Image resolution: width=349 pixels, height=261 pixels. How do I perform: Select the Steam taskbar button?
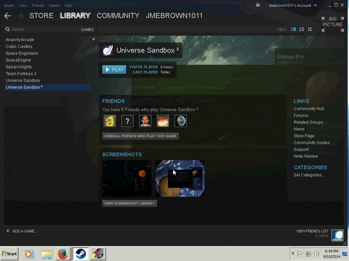click(81, 253)
